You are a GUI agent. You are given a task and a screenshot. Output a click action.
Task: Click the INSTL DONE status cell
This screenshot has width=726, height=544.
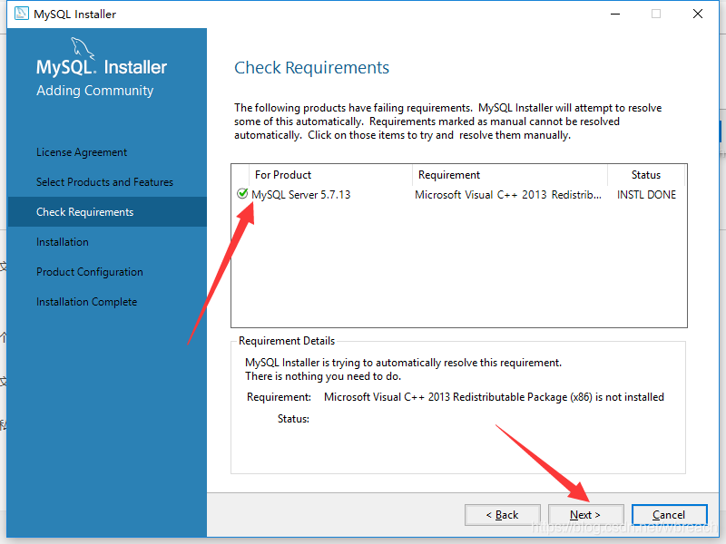(646, 195)
